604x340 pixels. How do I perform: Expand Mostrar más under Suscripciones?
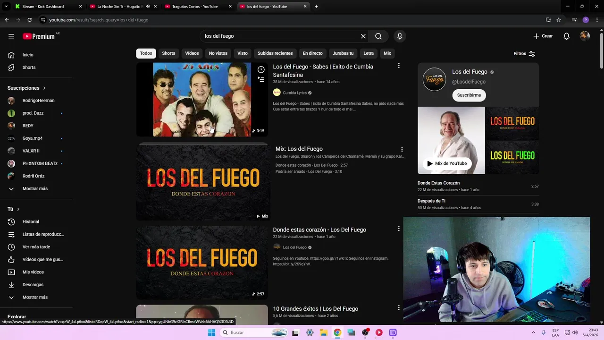click(x=36, y=188)
